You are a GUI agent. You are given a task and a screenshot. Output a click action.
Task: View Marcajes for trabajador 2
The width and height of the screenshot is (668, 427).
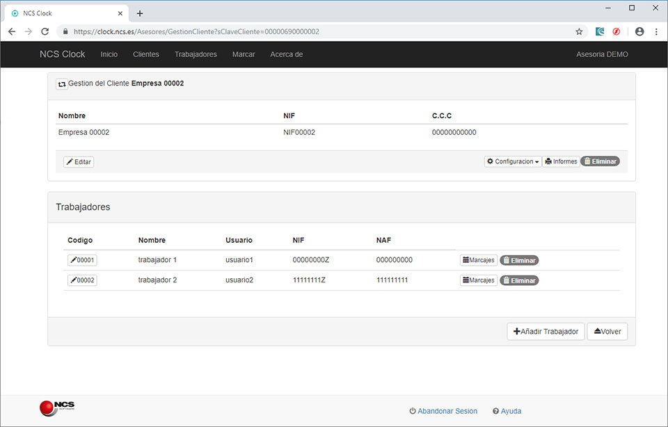478,280
